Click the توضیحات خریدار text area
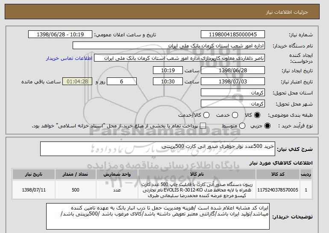Viewport: 329px width, 233px height. coord(158,216)
